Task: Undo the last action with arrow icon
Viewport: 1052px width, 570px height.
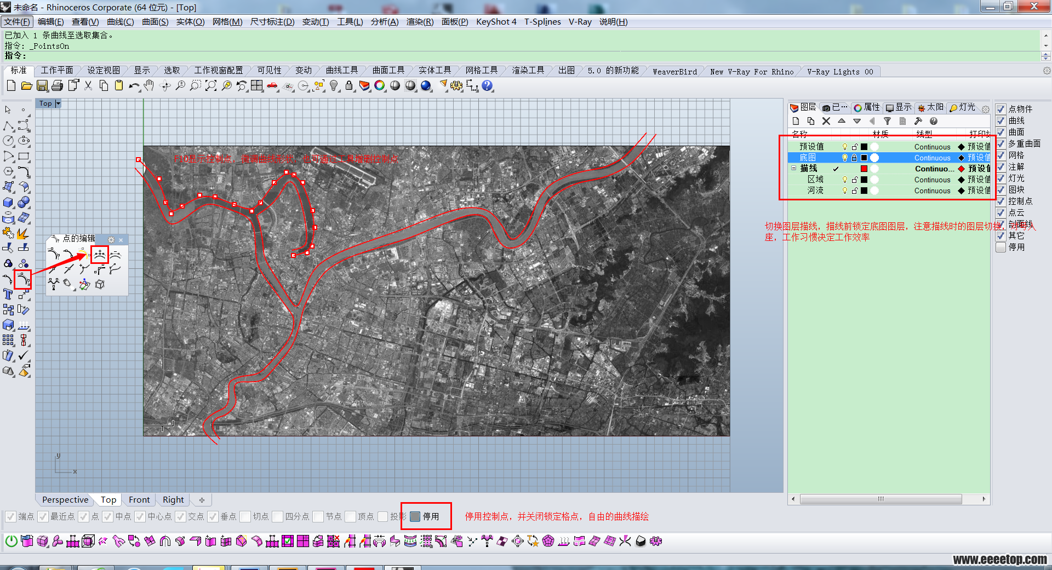Action: pos(134,86)
